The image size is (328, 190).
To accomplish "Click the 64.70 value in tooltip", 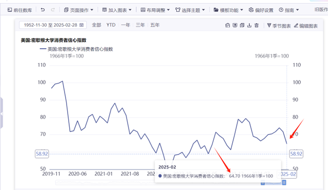I will [x=235, y=176].
